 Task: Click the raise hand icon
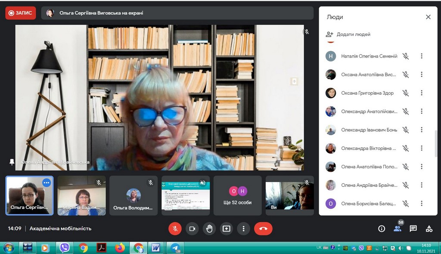coord(209,229)
